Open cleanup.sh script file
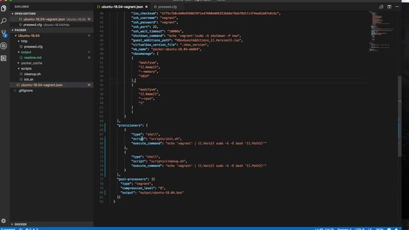 (x=52, y=74)
